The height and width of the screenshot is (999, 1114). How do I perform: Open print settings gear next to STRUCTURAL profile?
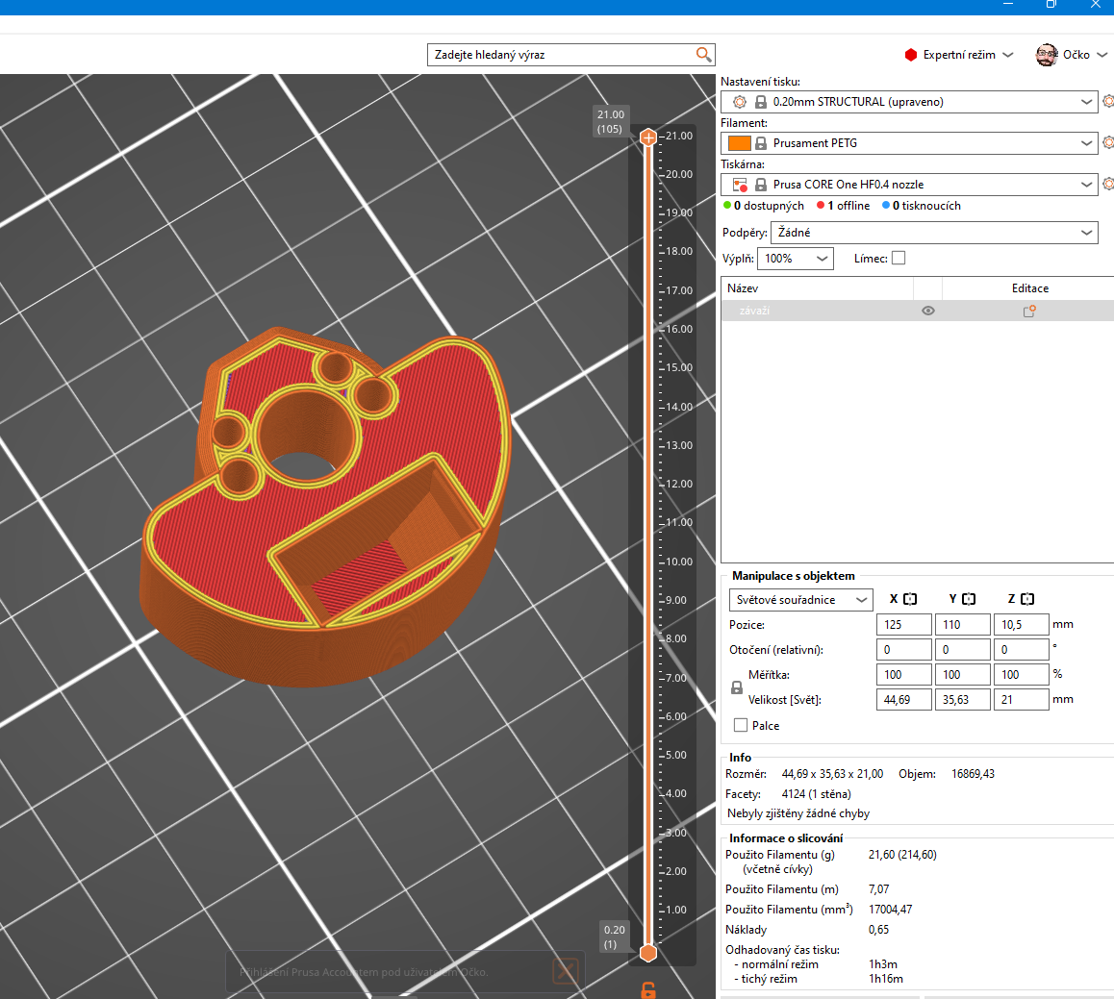[1108, 101]
